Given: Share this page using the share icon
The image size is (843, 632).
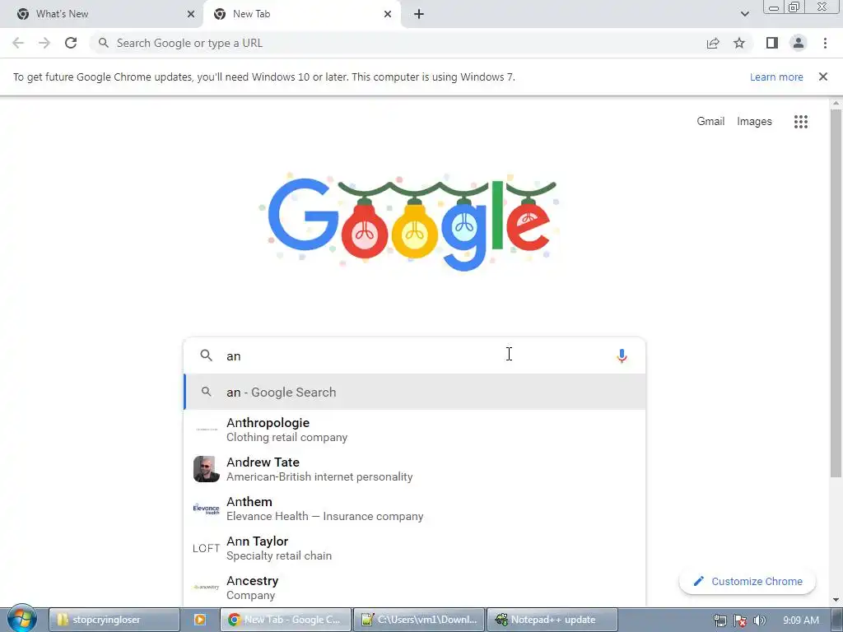Looking at the screenshot, I should 713,43.
